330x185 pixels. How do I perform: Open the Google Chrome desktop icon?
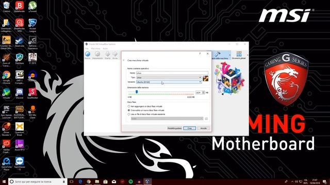6,77
